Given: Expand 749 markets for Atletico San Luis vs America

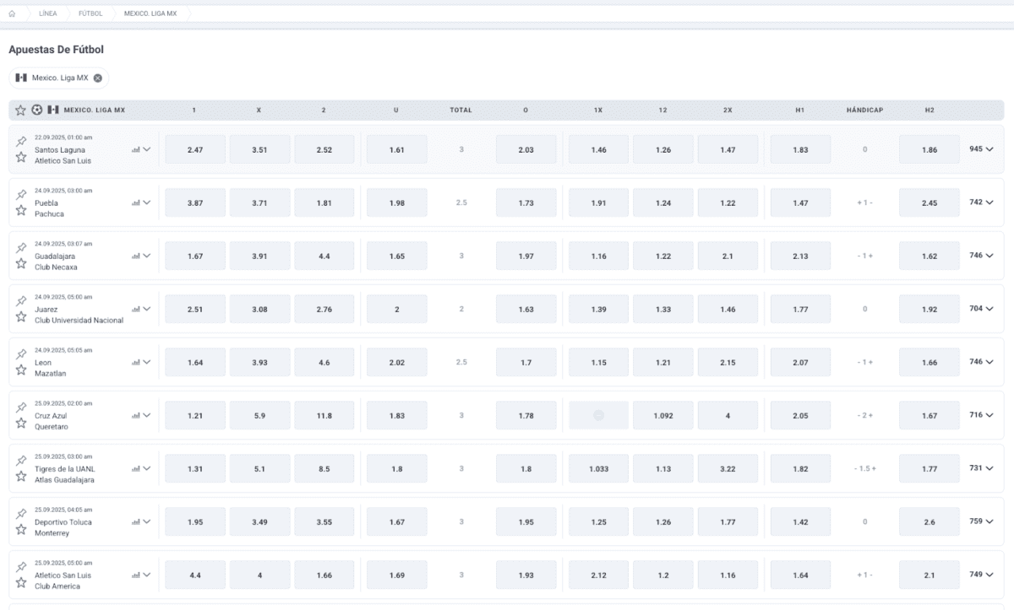Looking at the screenshot, I should 981,575.
